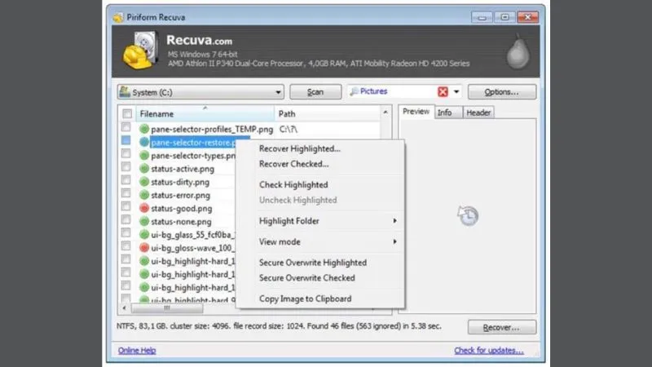
Task: Check the box for pane-selector-restore file
Action: click(x=126, y=140)
